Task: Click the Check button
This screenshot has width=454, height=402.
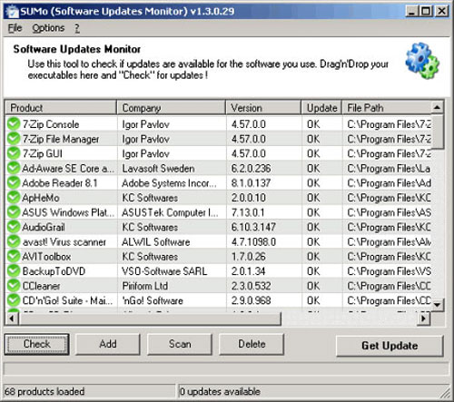Action: 36,344
